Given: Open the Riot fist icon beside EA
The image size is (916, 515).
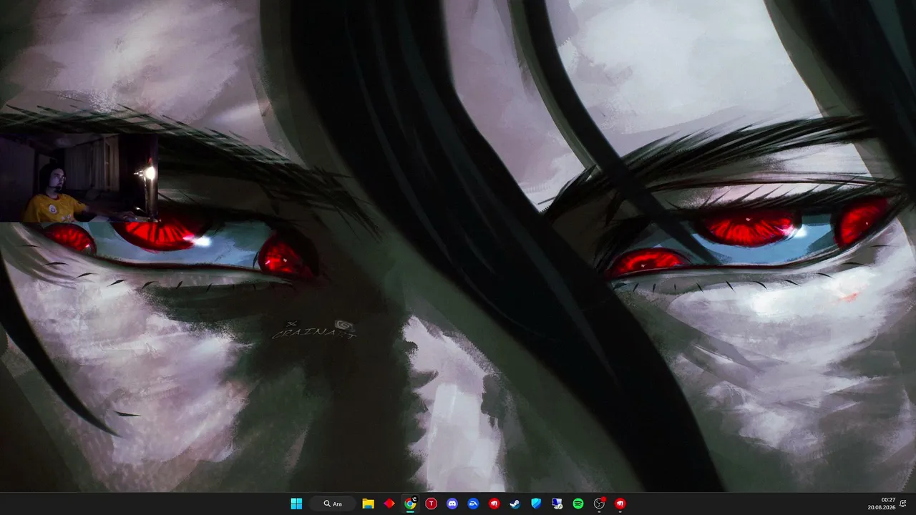Looking at the screenshot, I should pos(494,504).
